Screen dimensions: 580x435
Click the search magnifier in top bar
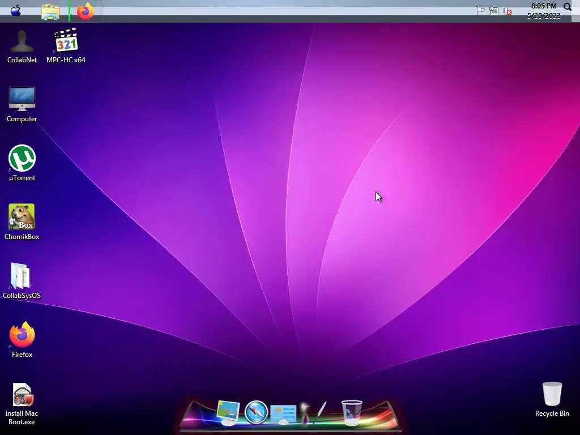[x=568, y=7]
